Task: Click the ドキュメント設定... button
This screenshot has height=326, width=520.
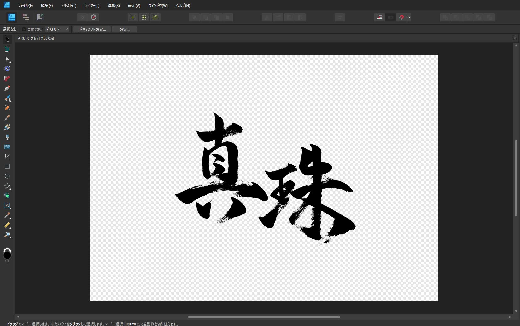Action: pos(92,29)
